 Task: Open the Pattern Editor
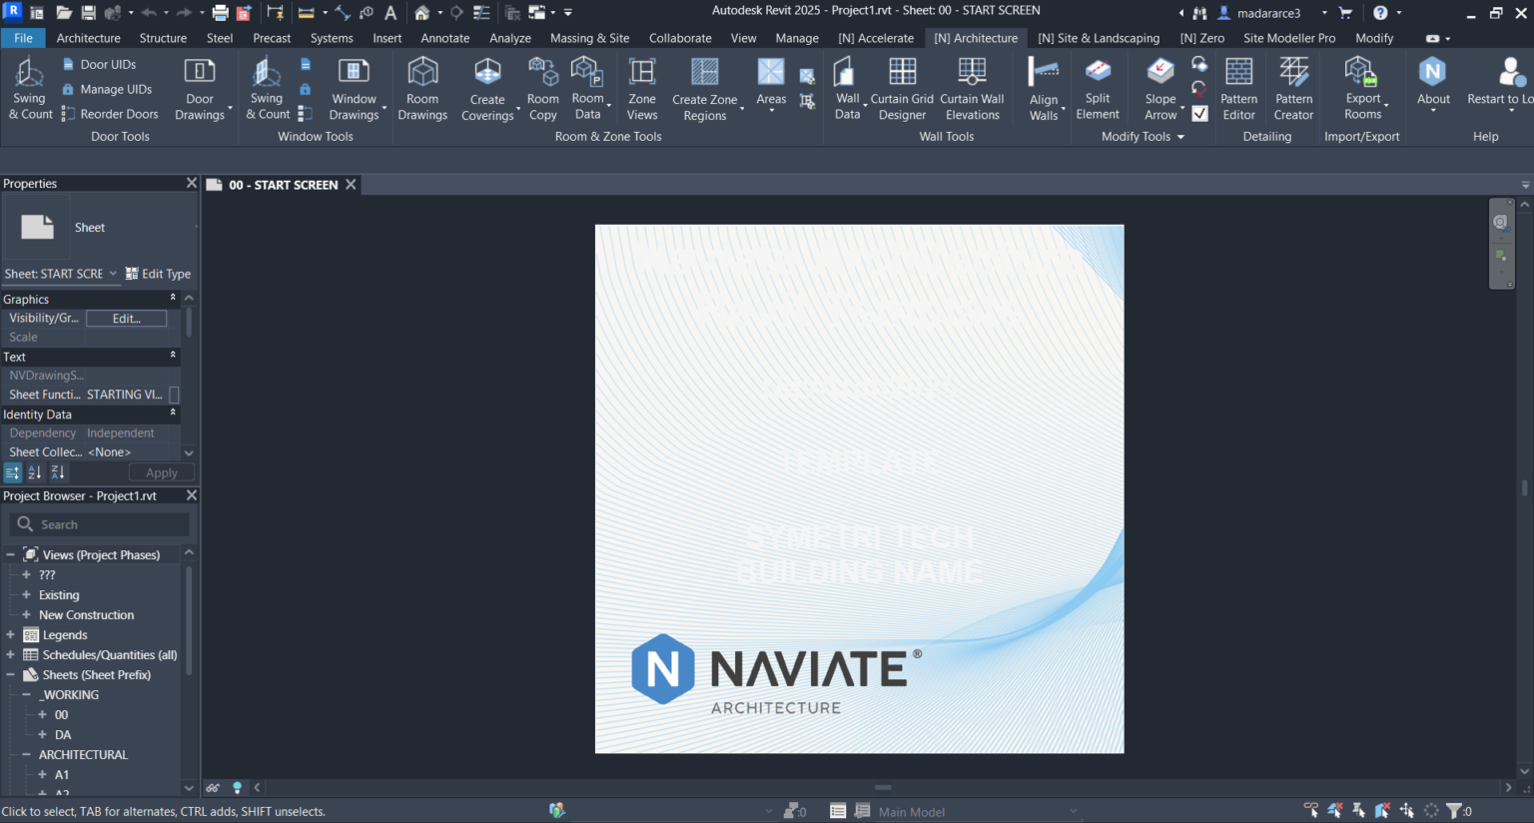pos(1238,87)
